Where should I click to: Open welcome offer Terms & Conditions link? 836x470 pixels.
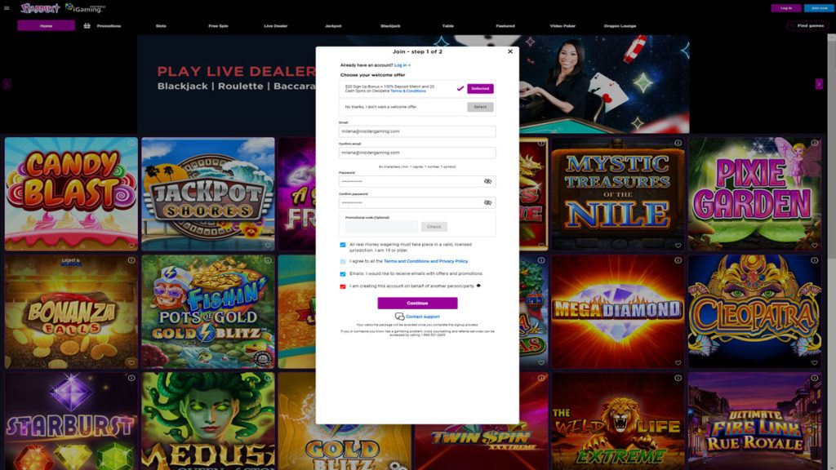tap(408, 91)
